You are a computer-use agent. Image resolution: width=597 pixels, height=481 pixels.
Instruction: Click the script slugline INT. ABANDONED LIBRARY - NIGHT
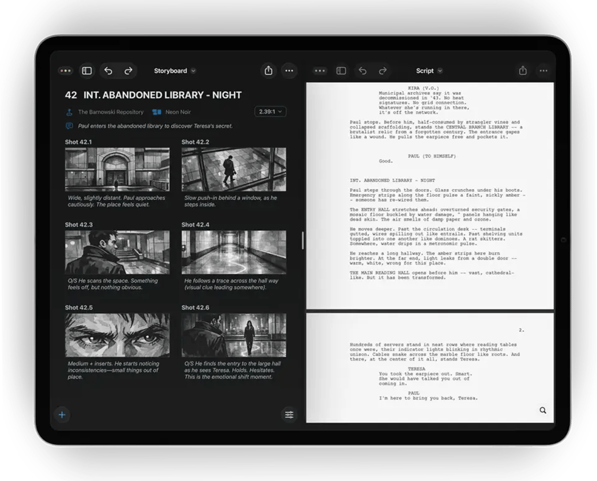pos(393,180)
